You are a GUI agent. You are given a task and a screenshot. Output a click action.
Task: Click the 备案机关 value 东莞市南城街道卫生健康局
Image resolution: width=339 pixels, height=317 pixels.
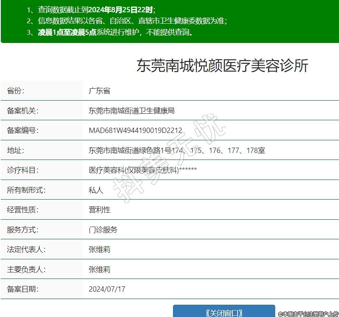(x=132, y=111)
